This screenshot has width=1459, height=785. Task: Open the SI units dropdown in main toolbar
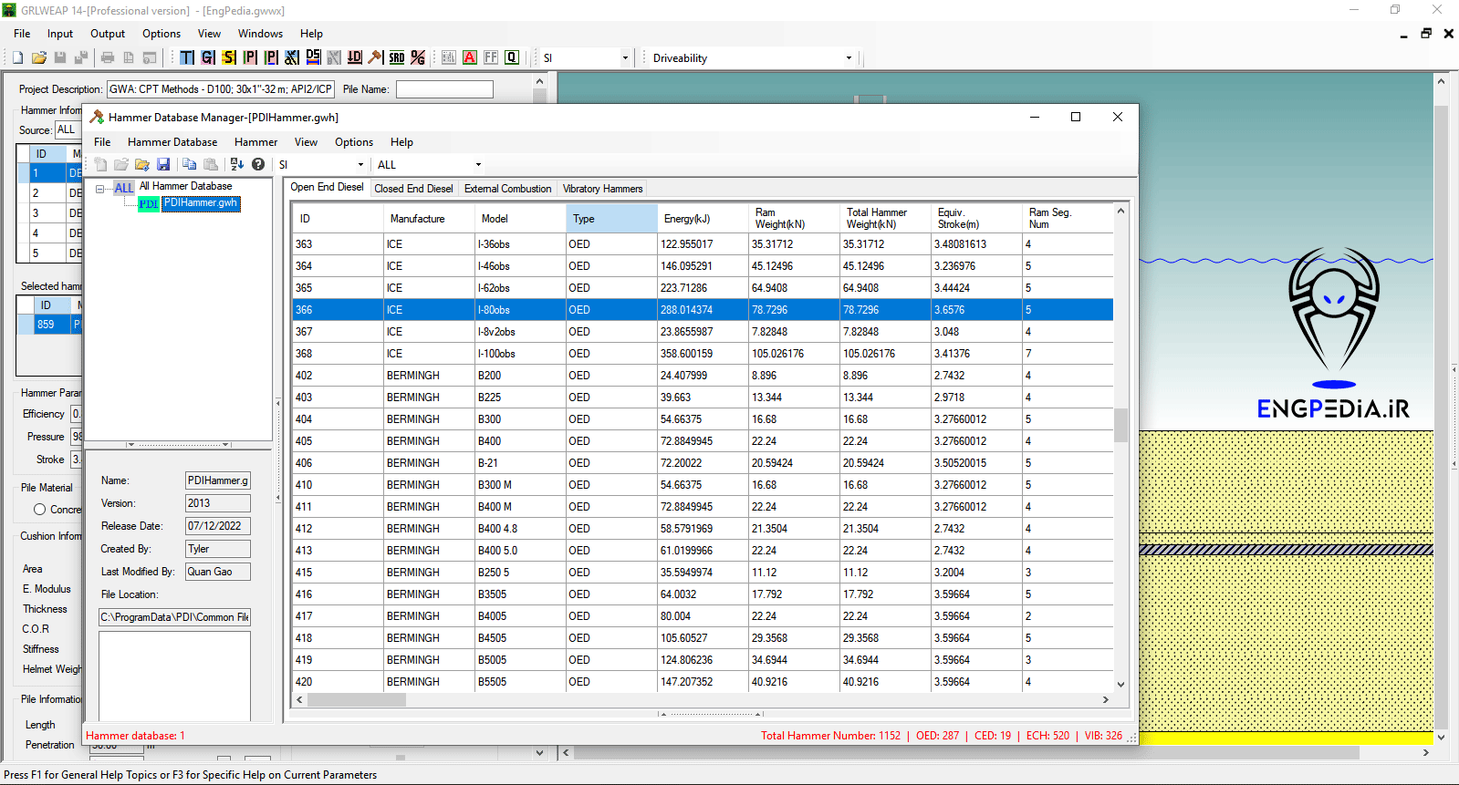tap(625, 58)
